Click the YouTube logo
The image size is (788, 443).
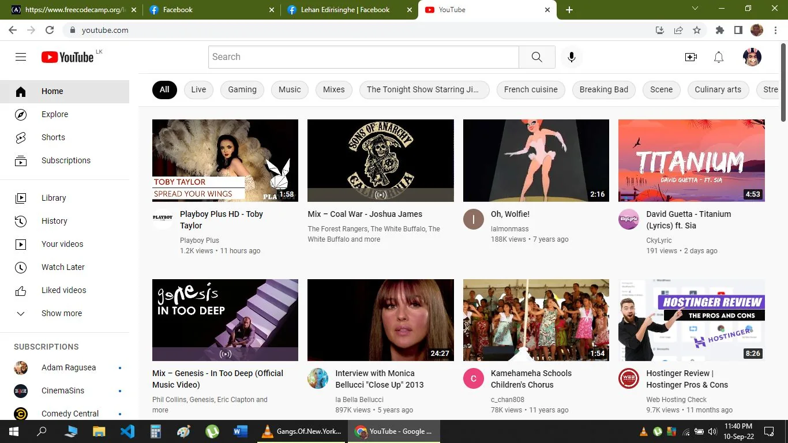[67, 57]
